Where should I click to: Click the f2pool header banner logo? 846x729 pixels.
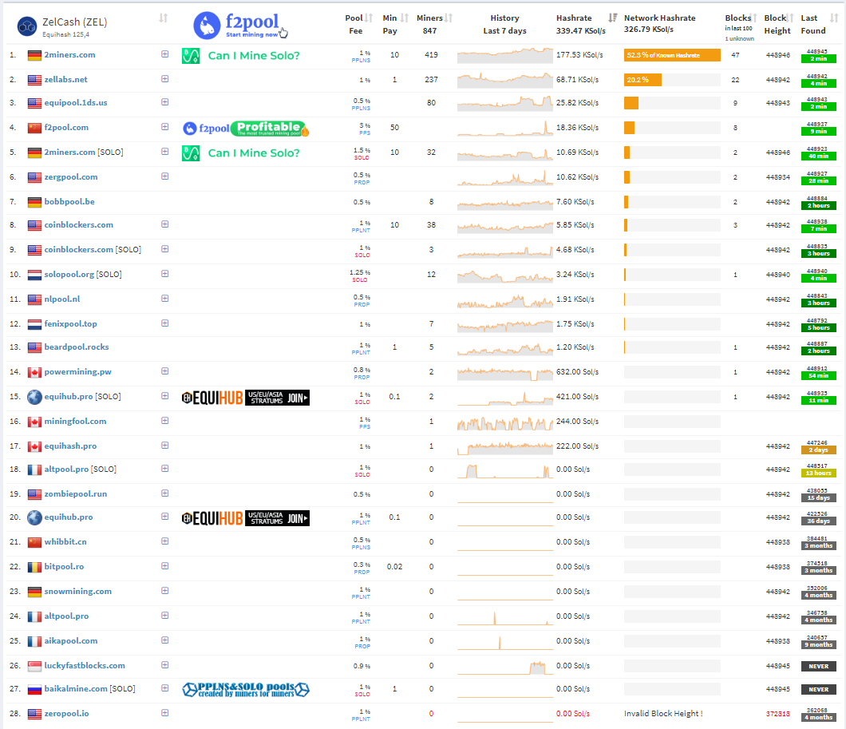[x=241, y=26]
